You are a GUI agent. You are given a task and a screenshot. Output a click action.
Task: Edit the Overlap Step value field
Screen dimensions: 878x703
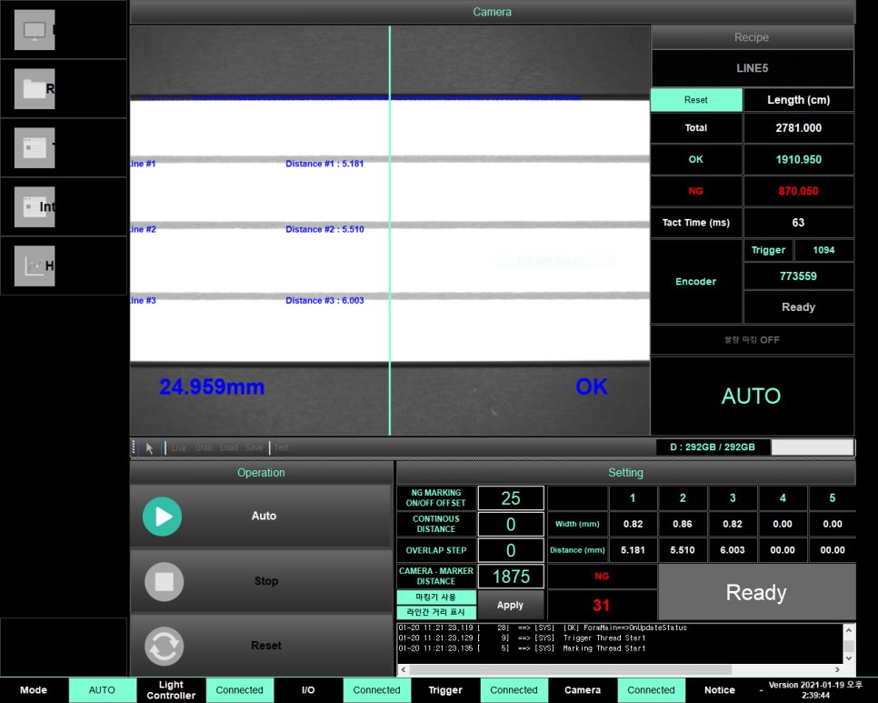511,550
